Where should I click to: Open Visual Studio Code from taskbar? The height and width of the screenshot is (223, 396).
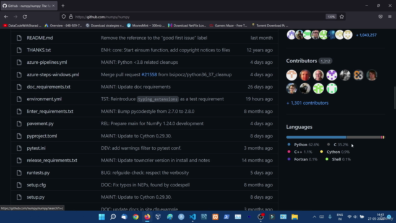pos(192,217)
